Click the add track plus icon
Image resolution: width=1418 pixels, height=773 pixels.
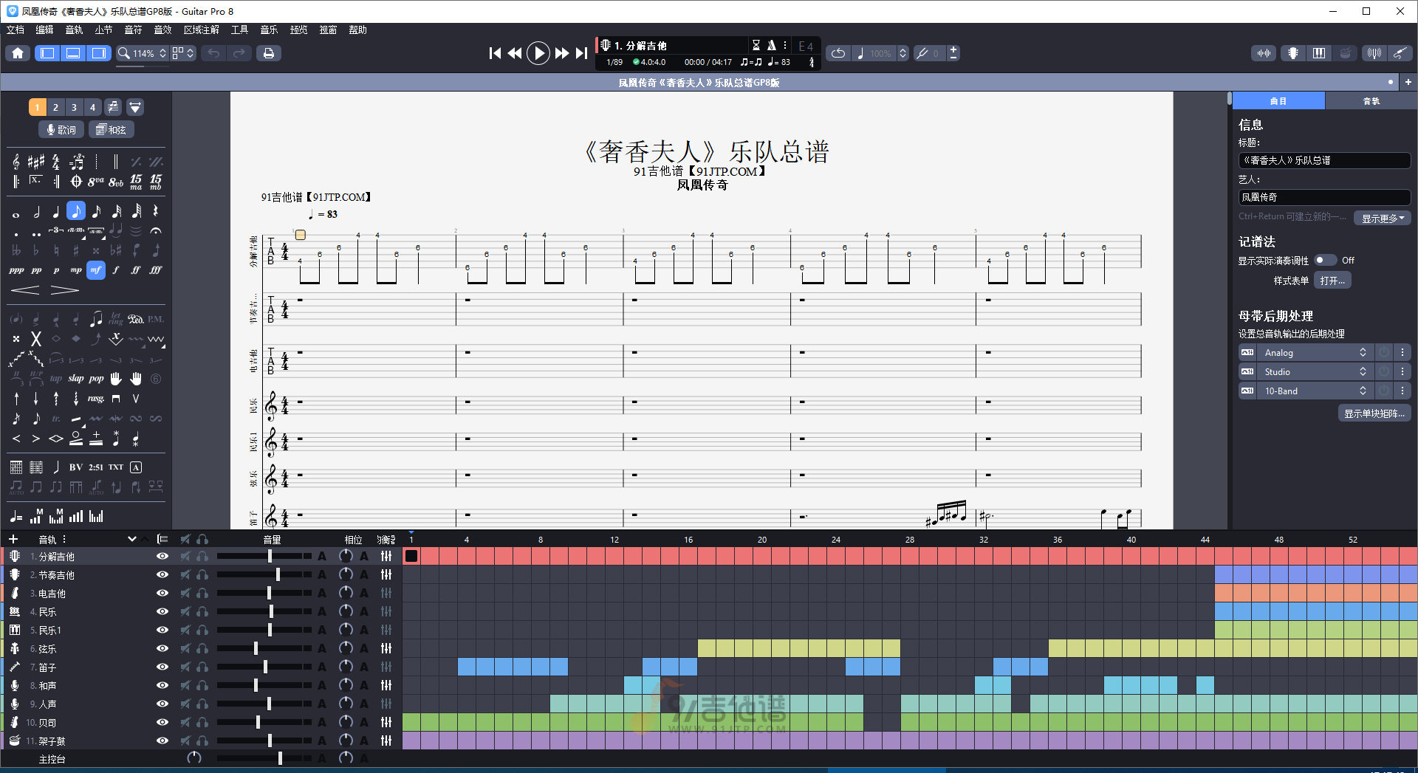coord(13,540)
